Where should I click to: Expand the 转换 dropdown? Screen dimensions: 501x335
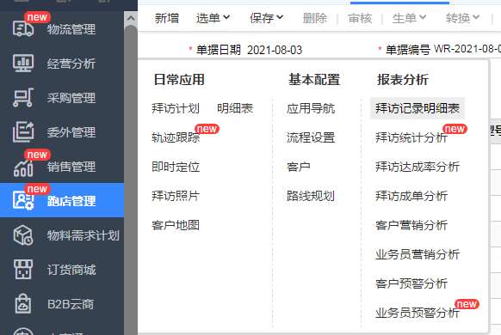point(462,18)
